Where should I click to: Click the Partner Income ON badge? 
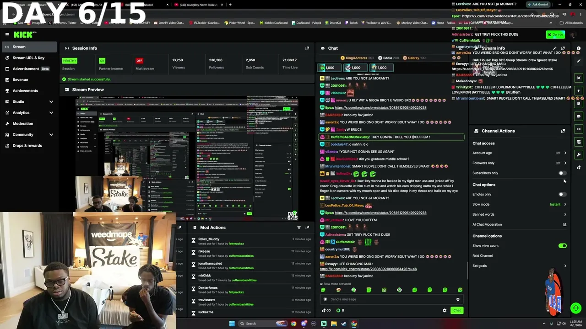click(102, 60)
